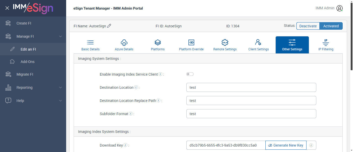Click the IMM Admin user profile icon
The height and width of the screenshot is (152, 353).
coord(340,8)
